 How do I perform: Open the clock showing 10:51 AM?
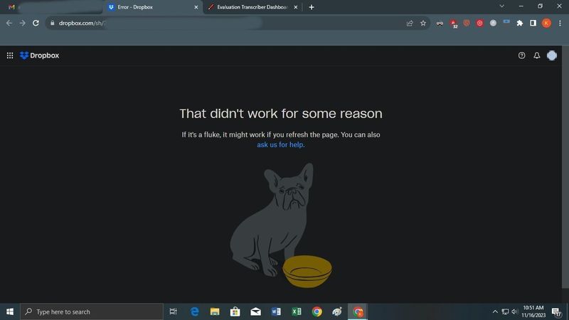click(533, 311)
